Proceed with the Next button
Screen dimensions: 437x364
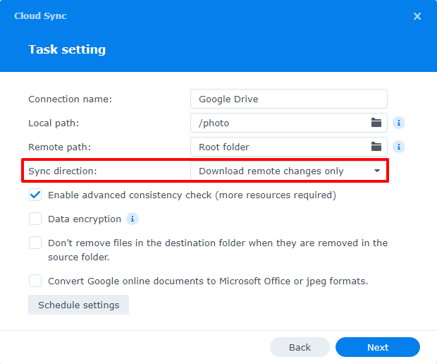[378, 347]
